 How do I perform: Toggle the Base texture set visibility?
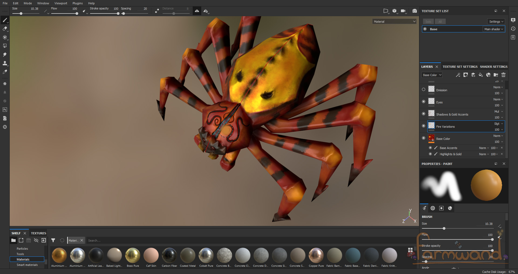(x=425, y=29)
